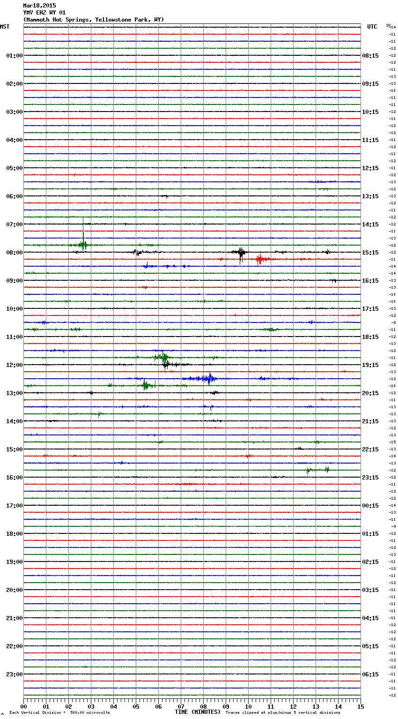Click minute label '09' on the bottom axis
Image resolution: width=398 pixels, height=719 pixels.
pos(226,707)
